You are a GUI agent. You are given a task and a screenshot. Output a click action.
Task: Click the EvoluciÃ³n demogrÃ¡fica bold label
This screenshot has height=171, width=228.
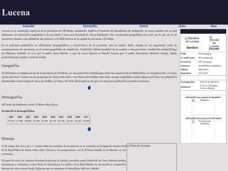click(18, 111)
